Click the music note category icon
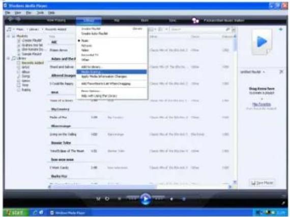This screenshot has width=290, height=217. (x=9, y=29)
